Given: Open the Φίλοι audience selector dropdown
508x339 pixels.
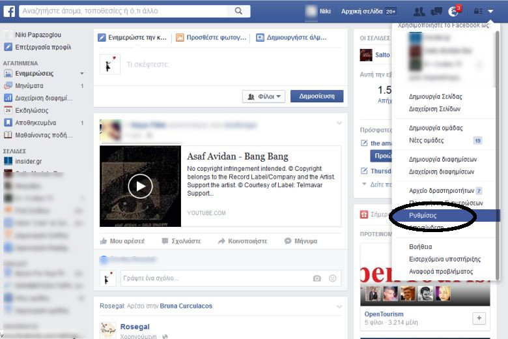Looking at the screenshot, I should 264,96.
